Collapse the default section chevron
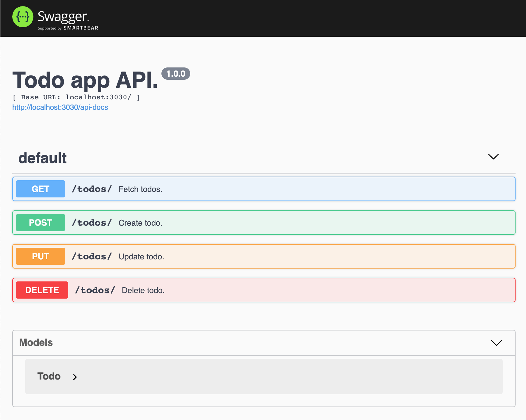Viewport: 526px width, 420px height. (493, 157)
